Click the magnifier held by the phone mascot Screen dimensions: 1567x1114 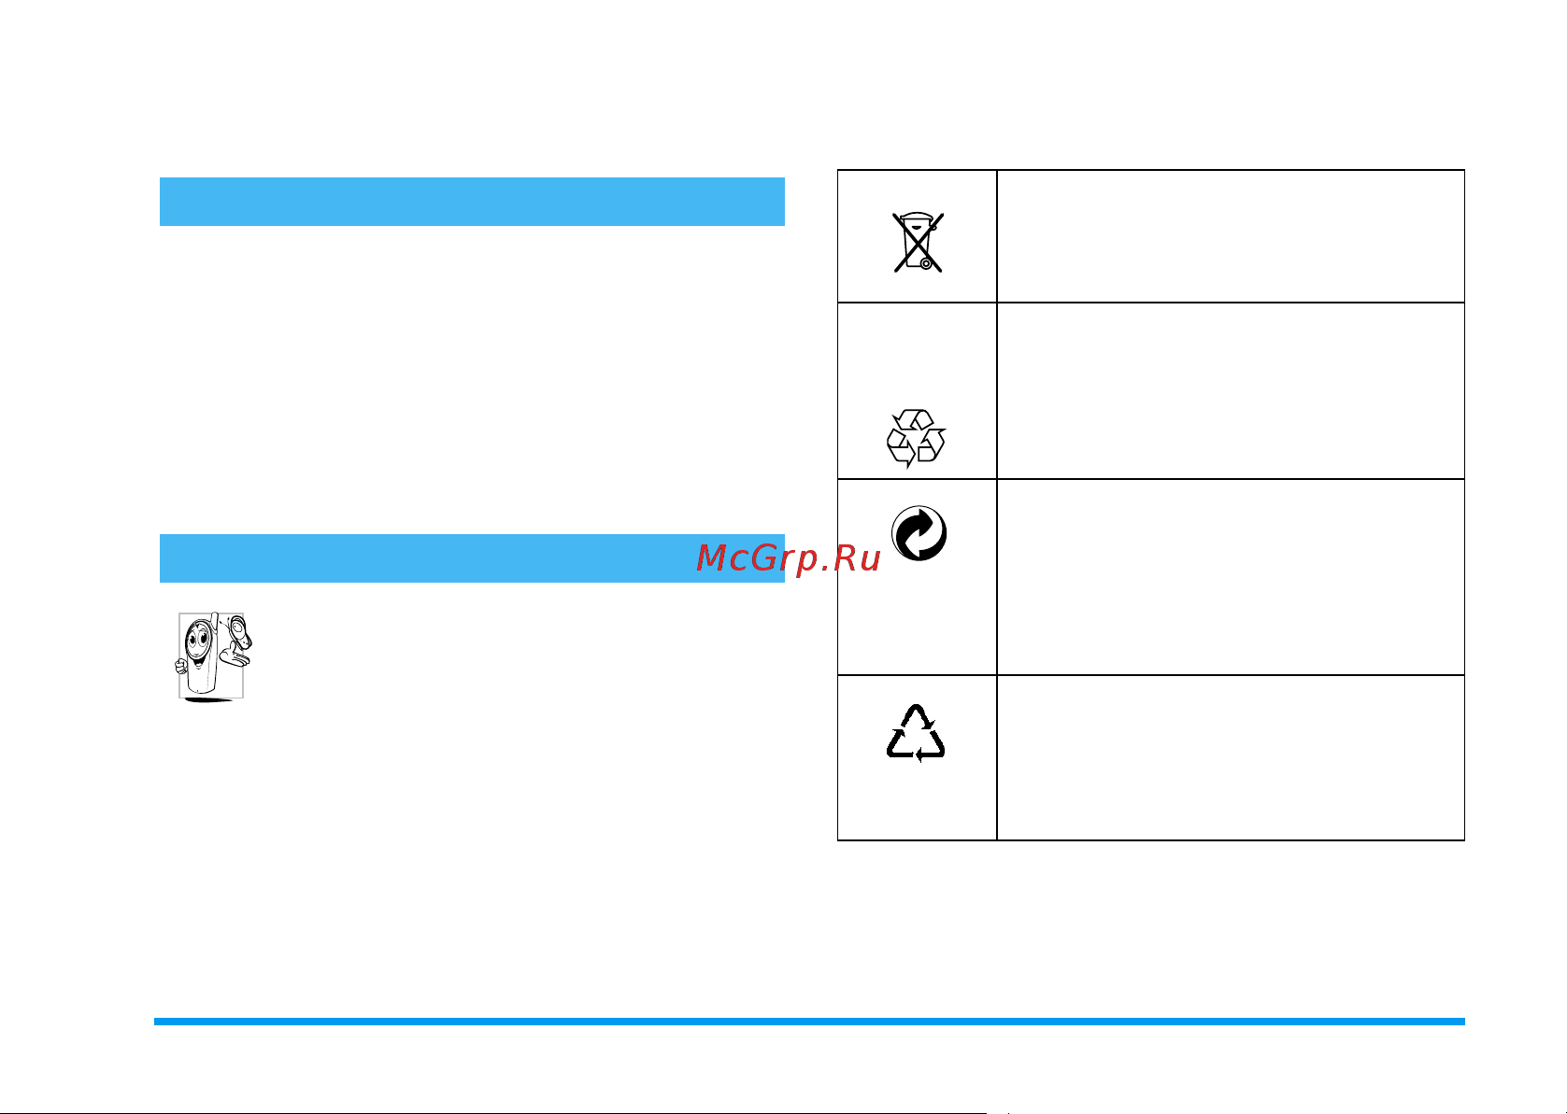tap(239, 633)
